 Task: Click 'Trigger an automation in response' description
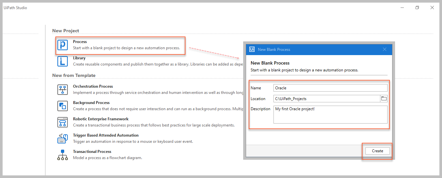point(133,141)
